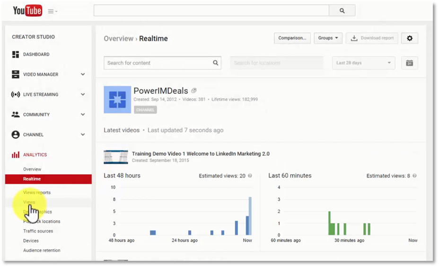Image resolution: width=439 pixels, height=267 pixels.
Task: Expand the Community chevron
Action: (x=83, y=115)
